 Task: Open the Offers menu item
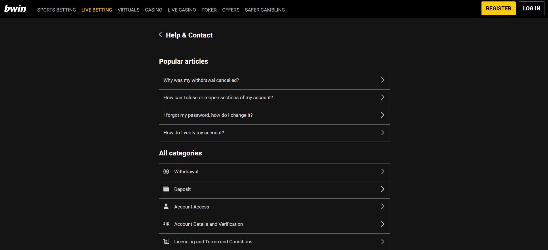click(231, 10)
